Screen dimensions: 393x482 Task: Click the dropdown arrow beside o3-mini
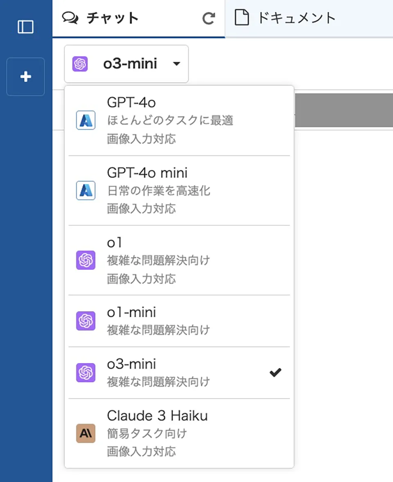[x=176, y=64]
